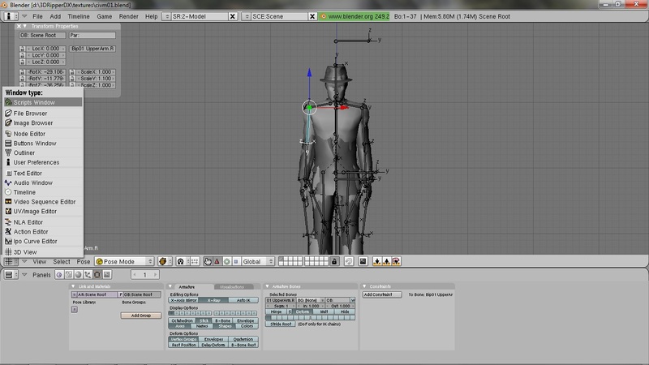Screen dimensions: 649x365
Task: Open the Pose menu in 3D header
Action: pyautogui.click(x=84, y=261)
